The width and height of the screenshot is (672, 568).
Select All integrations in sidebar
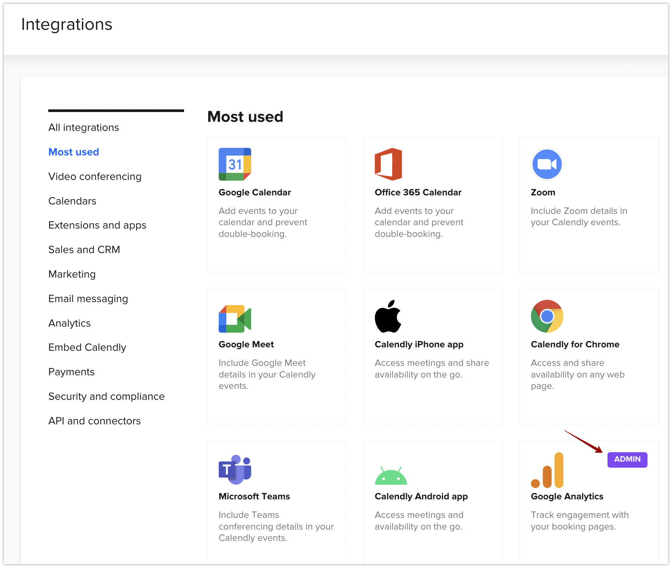pos(84,127)
